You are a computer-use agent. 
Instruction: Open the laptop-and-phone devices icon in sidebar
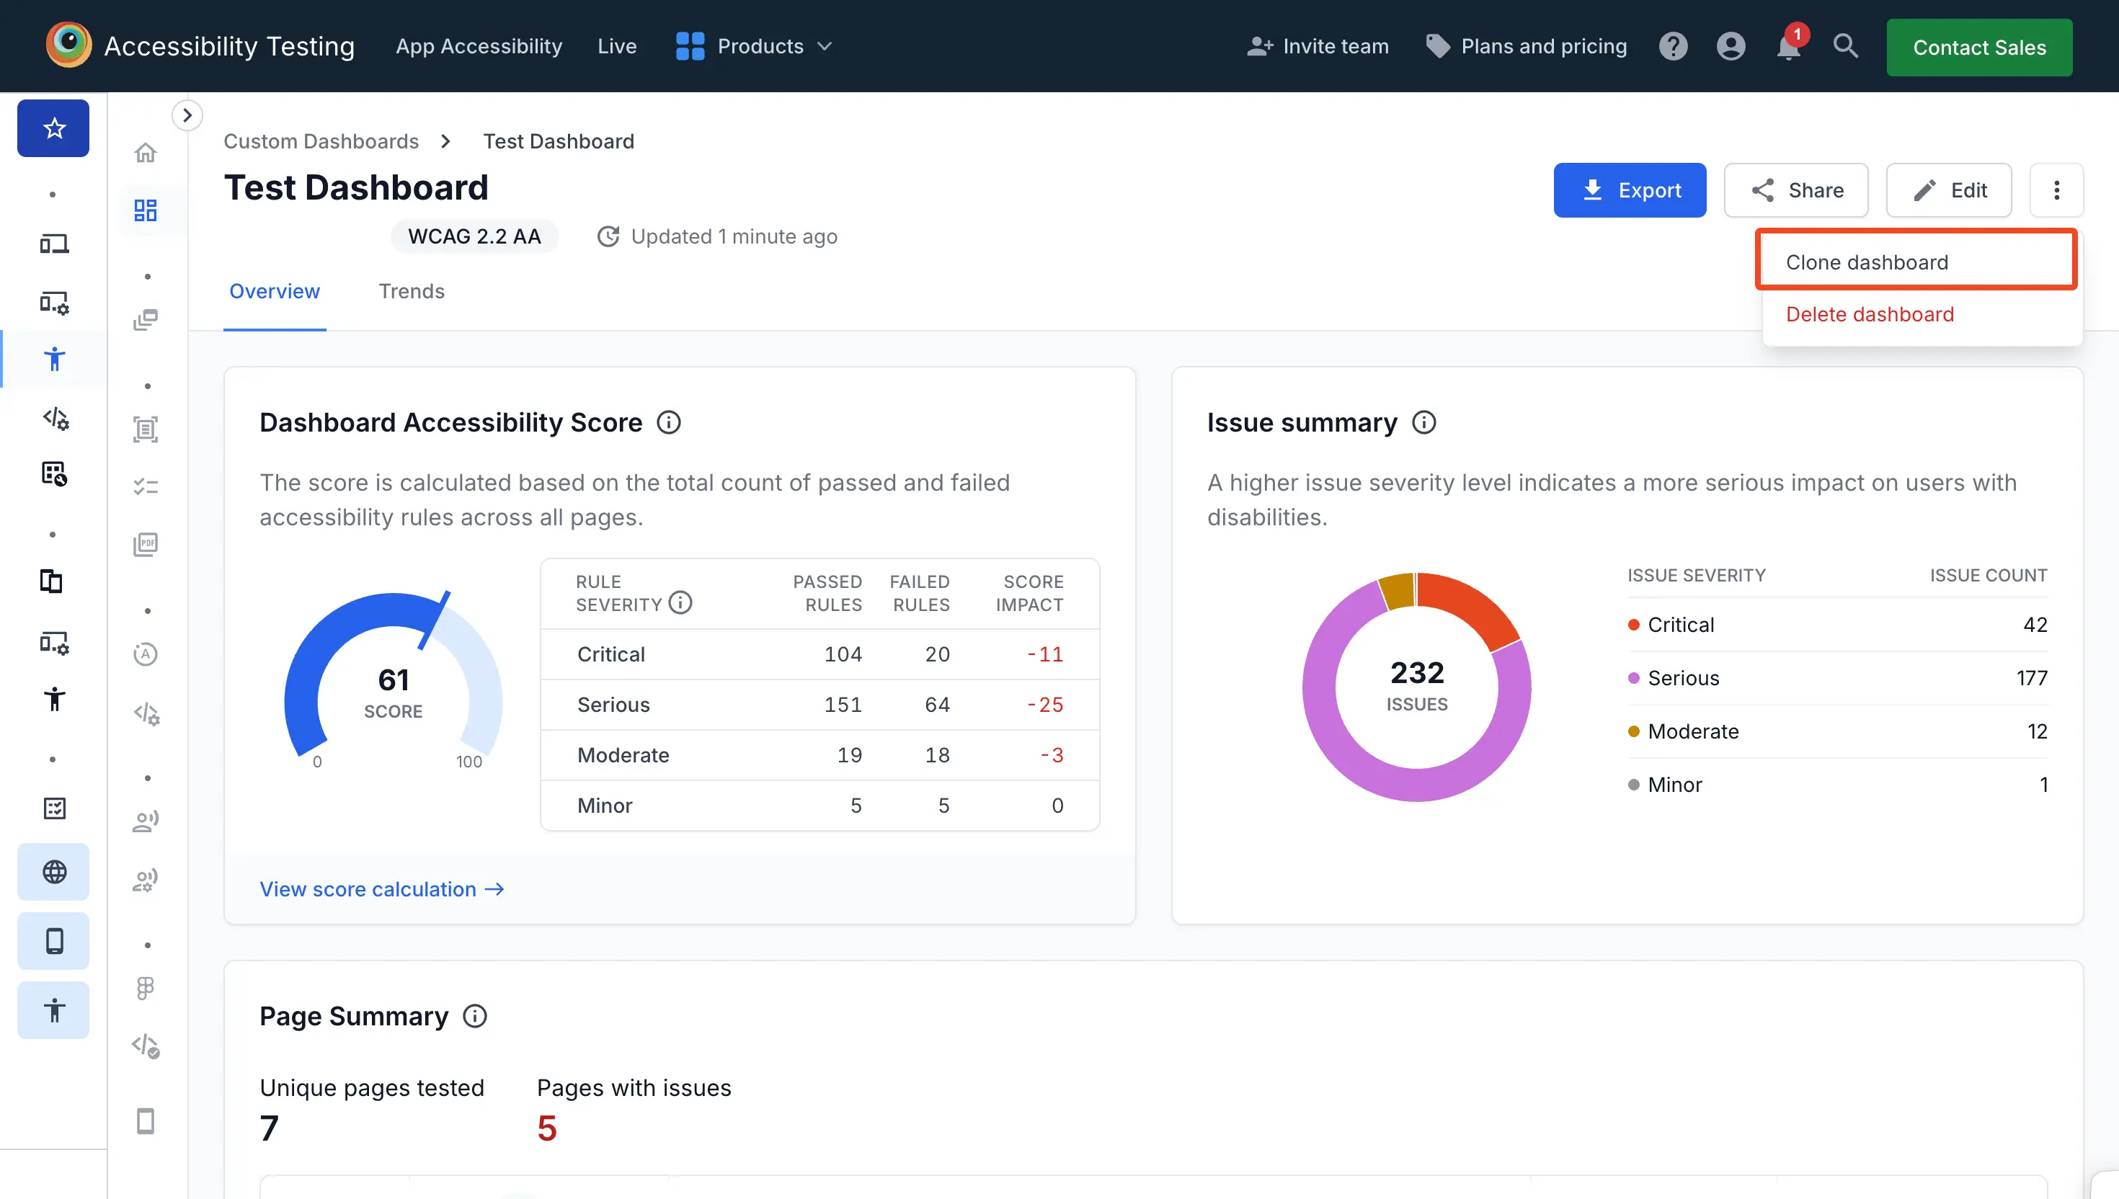click(x=53, y=244)
